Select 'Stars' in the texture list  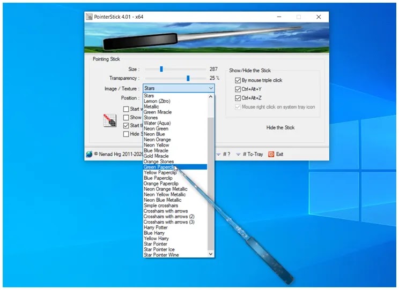175,96
